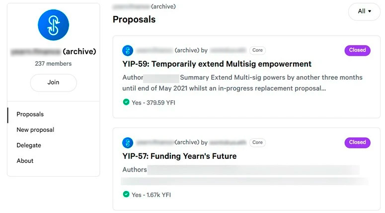Click the Core tag on YIP-57 card
The height and width of the screenshot is (213, 385).
coord(257,142)
